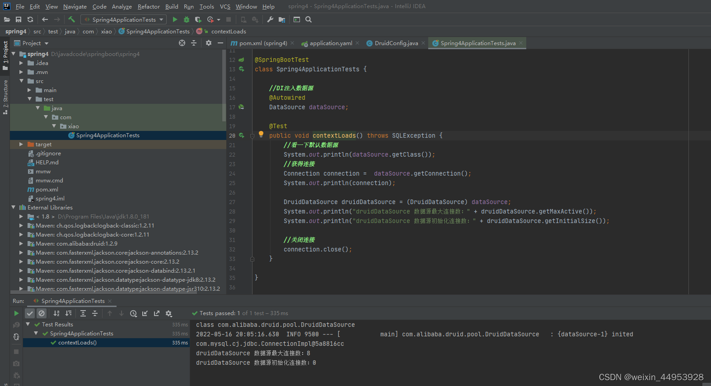Toggle the Structure side tool window
711x386 pixels.
tap(5, 97)
